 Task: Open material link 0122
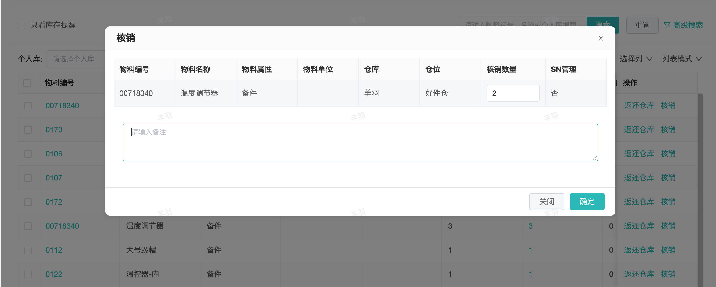coord(54,274)
